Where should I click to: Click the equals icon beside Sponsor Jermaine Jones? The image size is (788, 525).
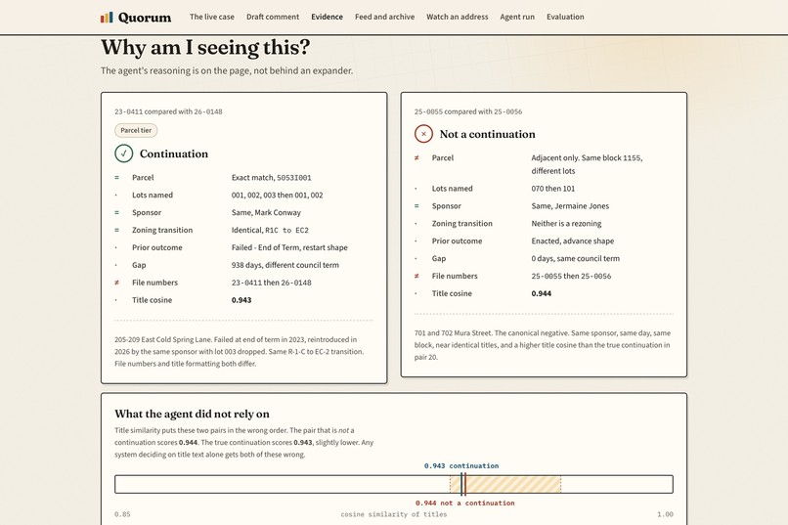pyautogui.click(x=416, y=206)
